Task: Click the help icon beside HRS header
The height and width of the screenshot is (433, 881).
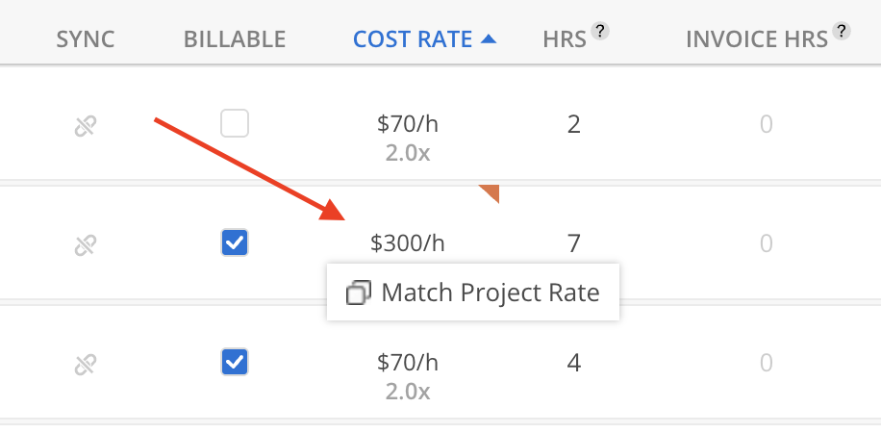Action: coord(600,32)
